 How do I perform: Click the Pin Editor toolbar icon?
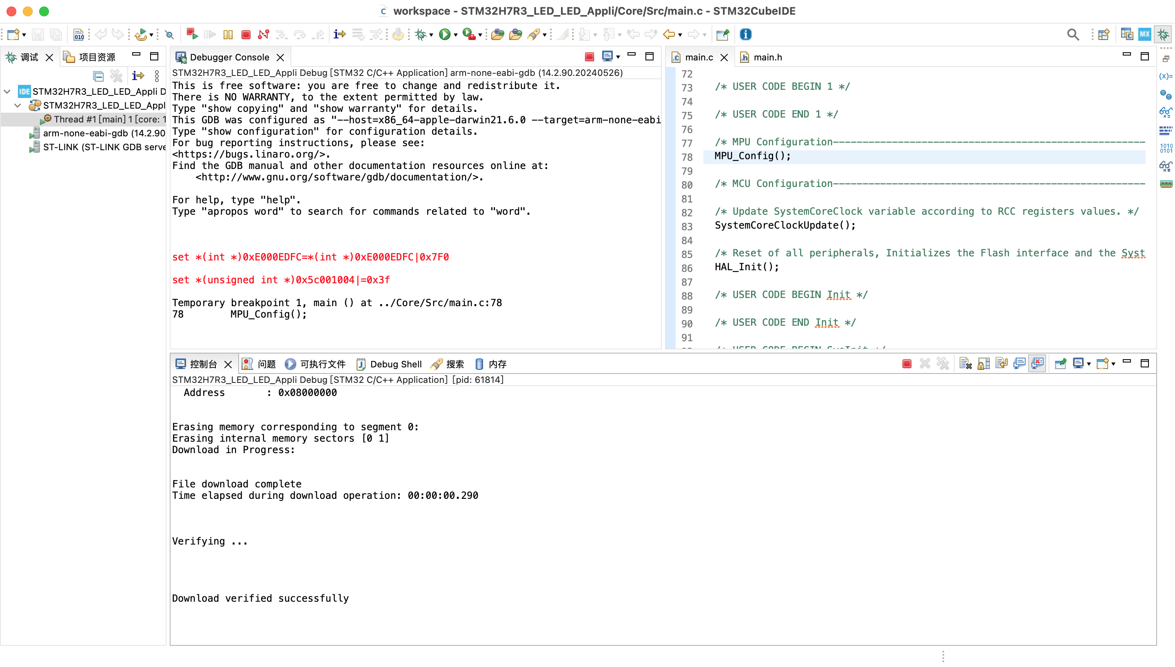(722, 34)
